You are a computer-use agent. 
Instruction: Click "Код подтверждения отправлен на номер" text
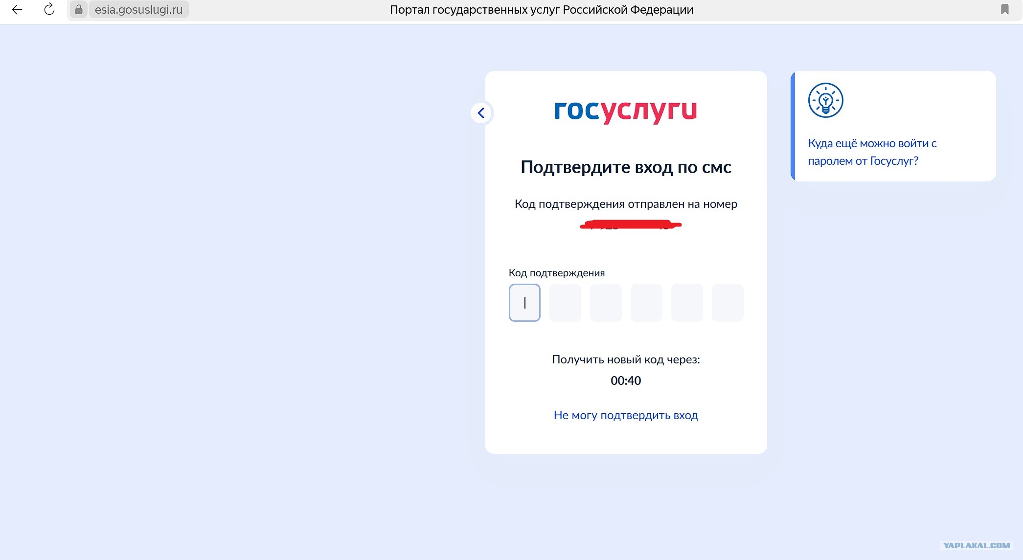[626, 204]
